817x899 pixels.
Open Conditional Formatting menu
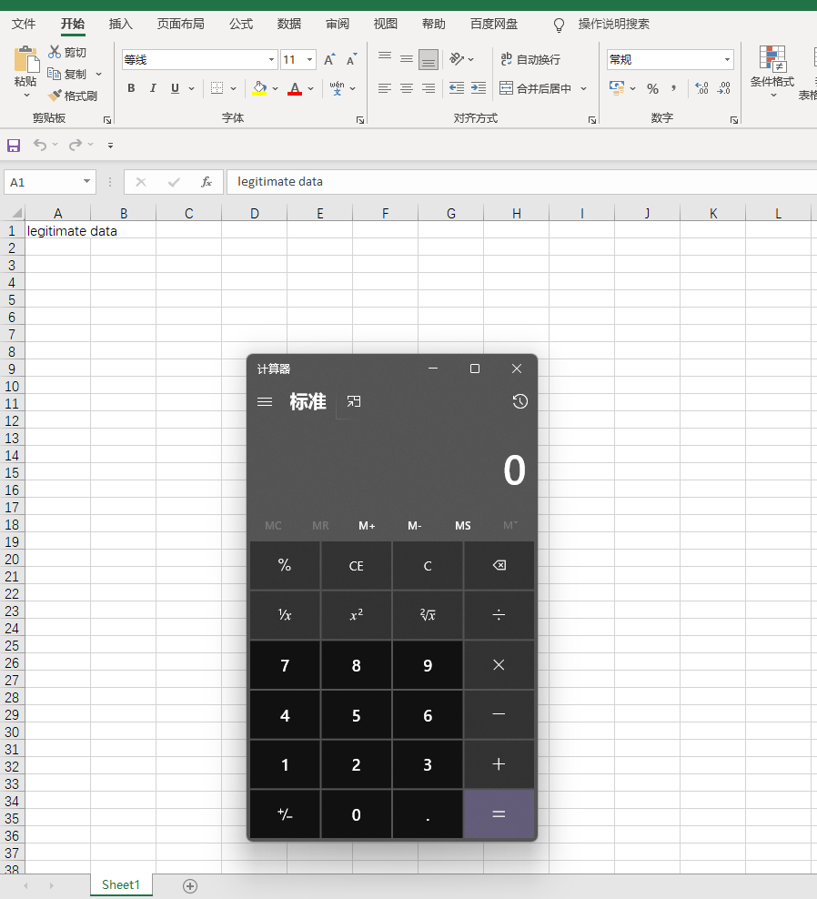[772, 71]
